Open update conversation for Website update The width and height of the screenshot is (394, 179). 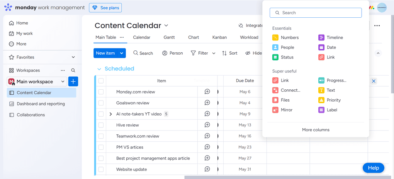point(207,169)
